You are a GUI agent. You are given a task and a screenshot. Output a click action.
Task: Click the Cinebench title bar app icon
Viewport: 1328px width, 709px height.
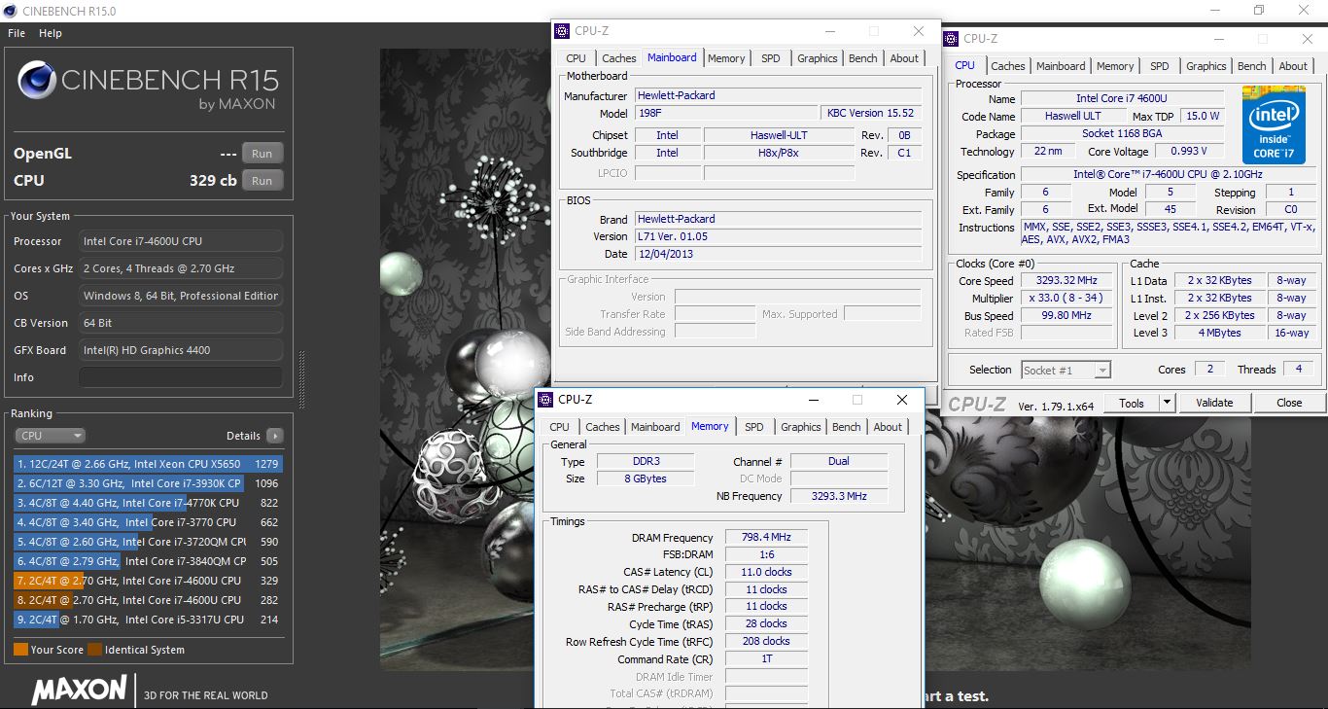[x=11, y=10]
